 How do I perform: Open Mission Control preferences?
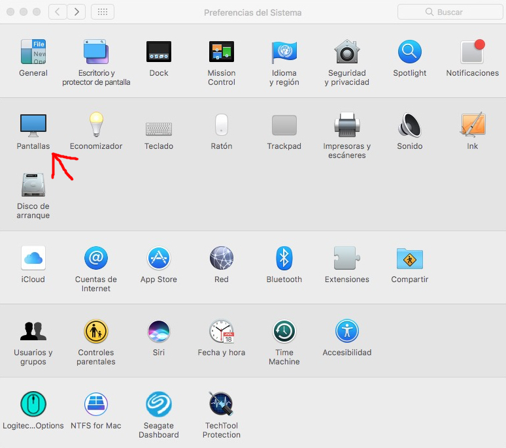tap(222, 52)
